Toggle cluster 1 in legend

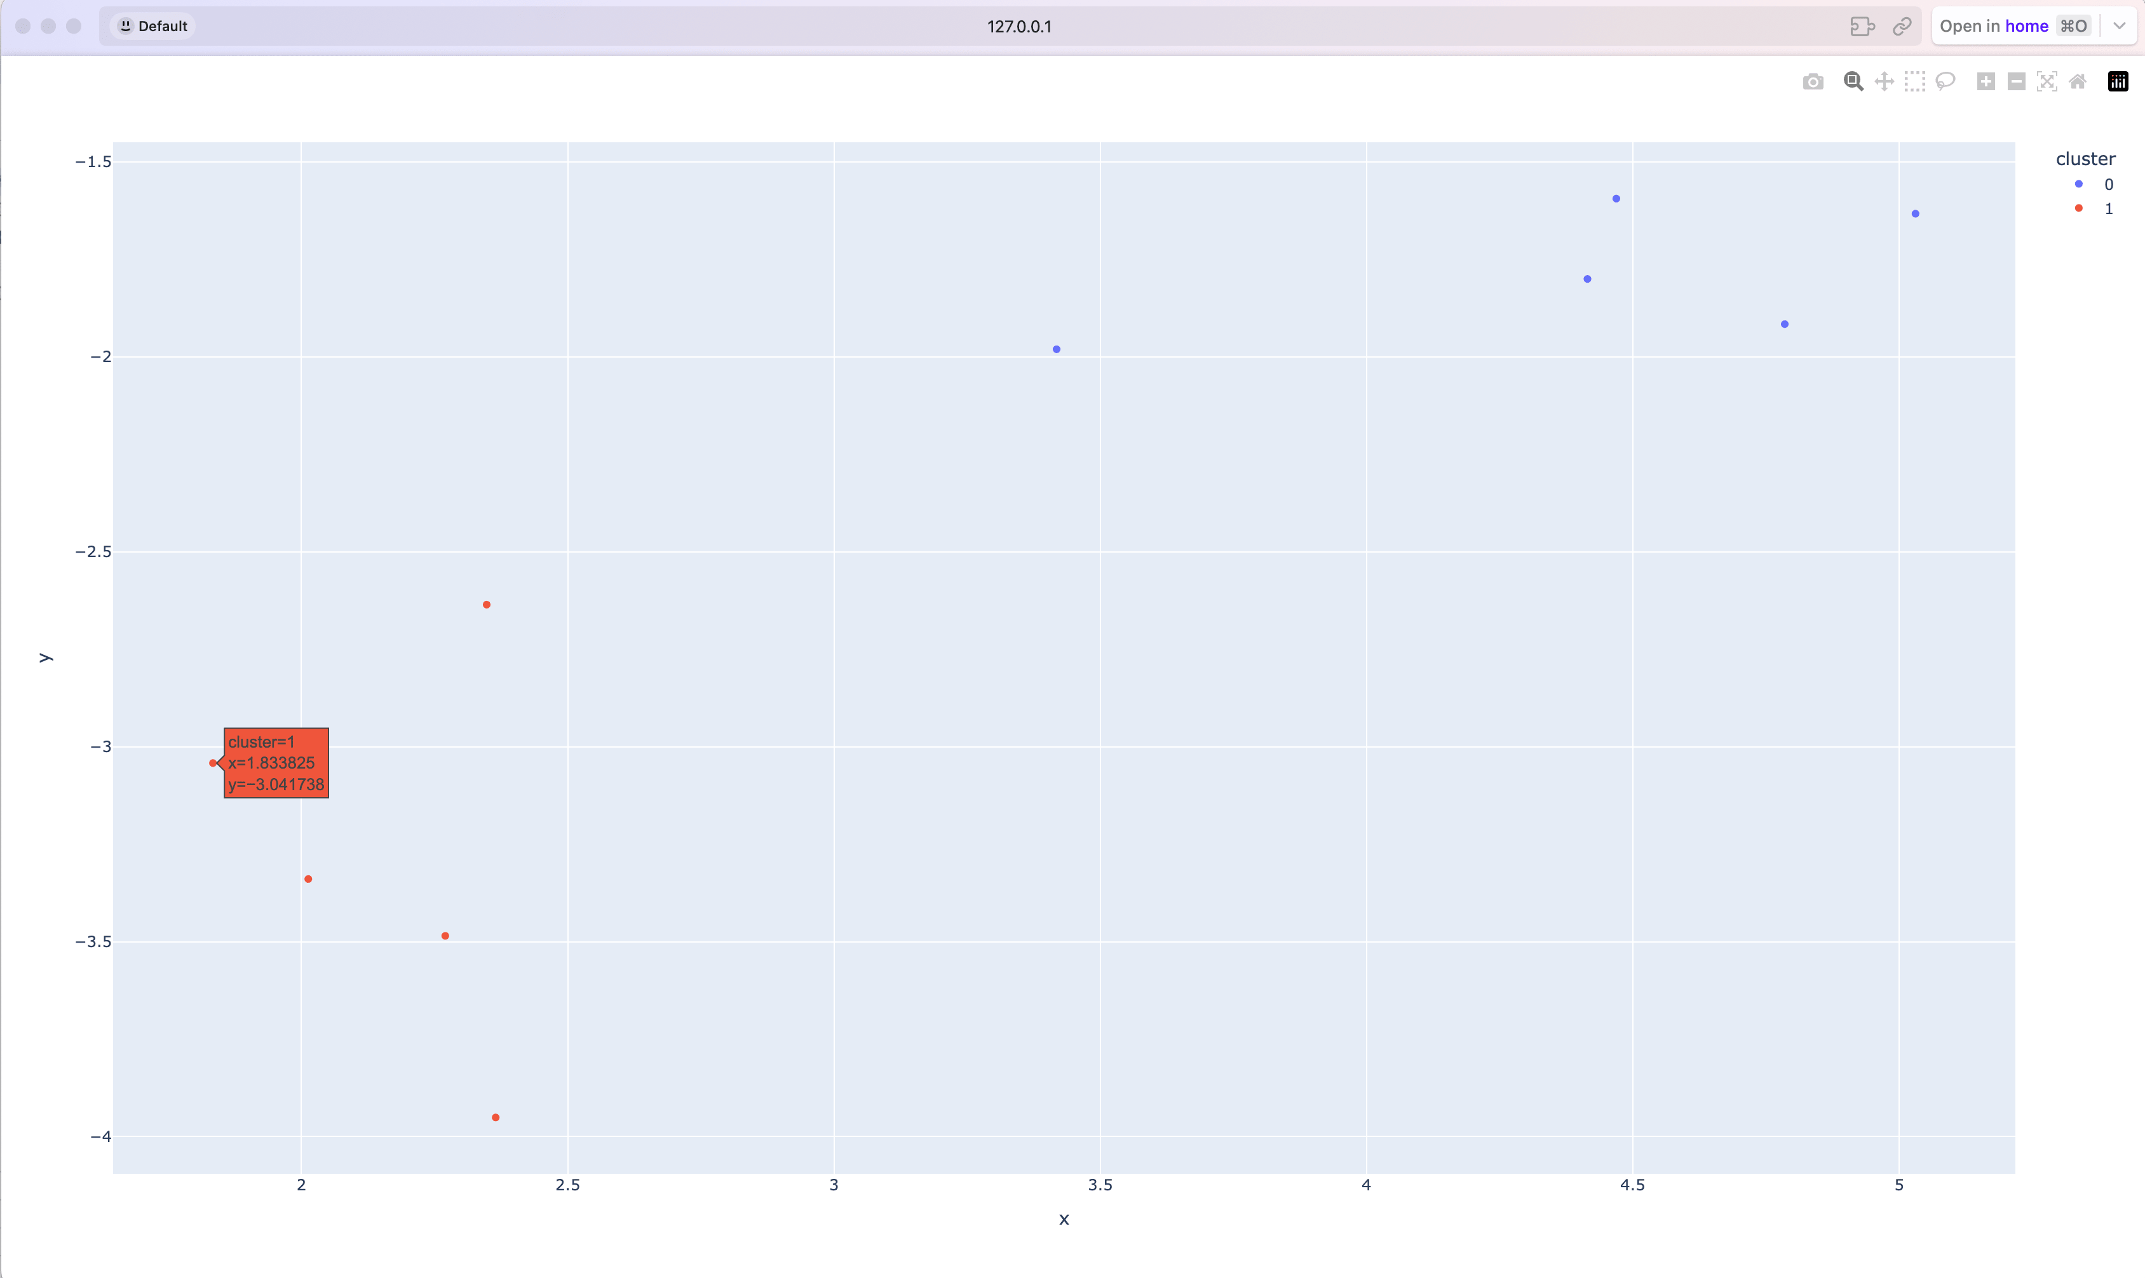point(2094,208)
